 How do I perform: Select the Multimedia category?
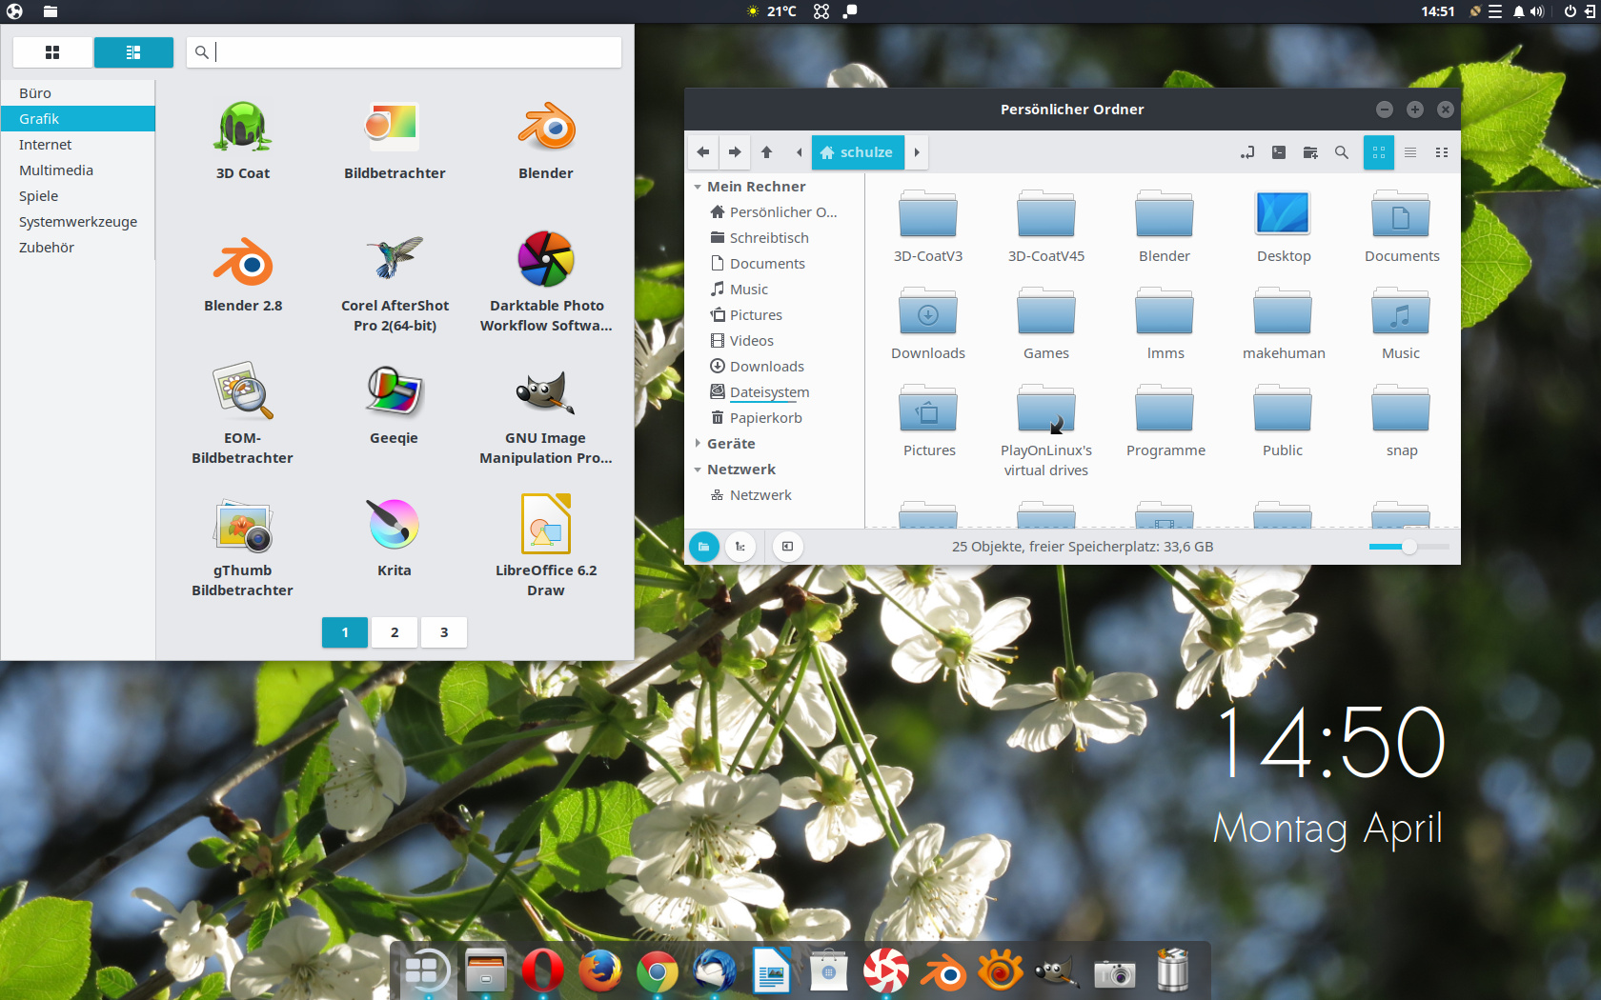click(56, 170)
